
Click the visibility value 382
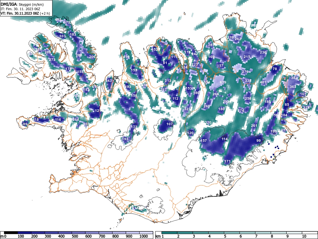[x=294, y=78]
